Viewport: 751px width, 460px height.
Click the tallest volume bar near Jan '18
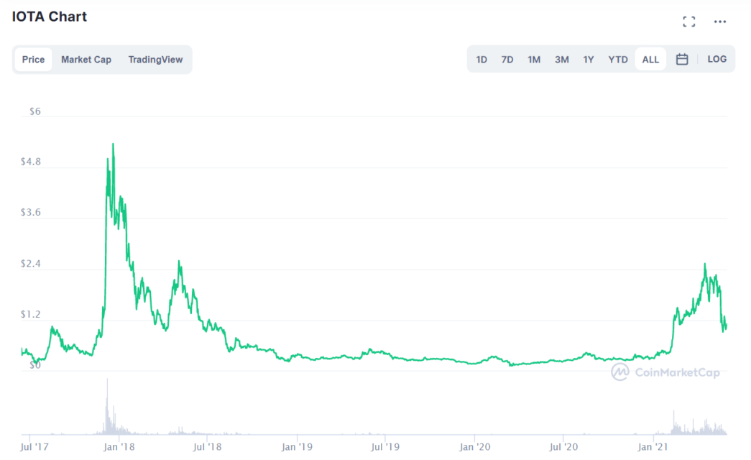point(107,406)
